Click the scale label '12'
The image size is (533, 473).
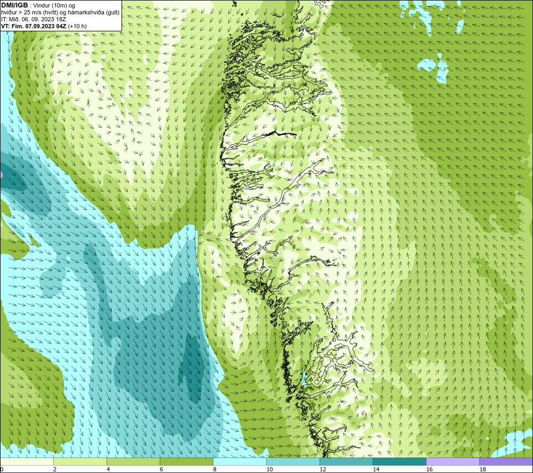322,469
